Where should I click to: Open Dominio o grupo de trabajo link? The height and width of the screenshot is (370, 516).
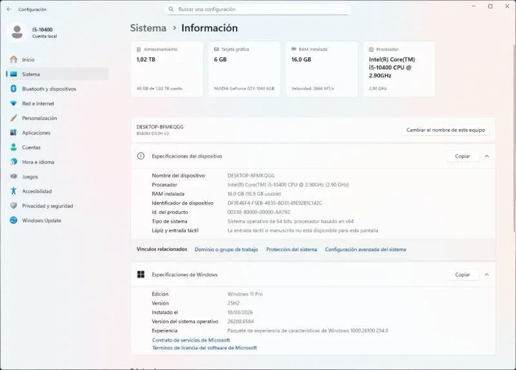[x=226, y=249]
